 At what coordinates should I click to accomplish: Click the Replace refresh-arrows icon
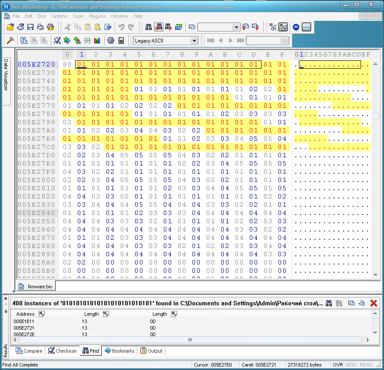pos(179,27)
